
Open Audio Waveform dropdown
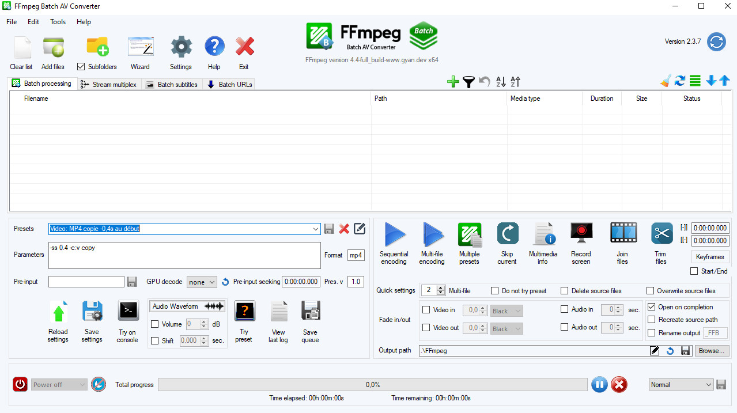[x=187, y=306]
